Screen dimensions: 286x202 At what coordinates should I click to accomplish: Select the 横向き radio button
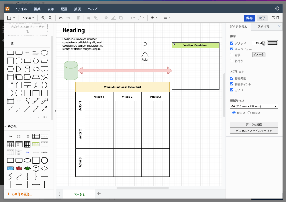pos(249,112)
